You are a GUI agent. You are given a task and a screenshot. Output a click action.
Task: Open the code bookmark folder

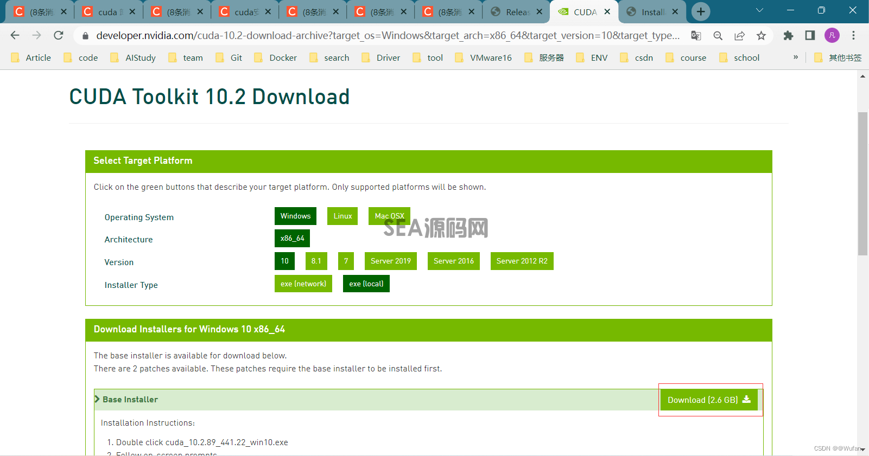tap(81, 57)
